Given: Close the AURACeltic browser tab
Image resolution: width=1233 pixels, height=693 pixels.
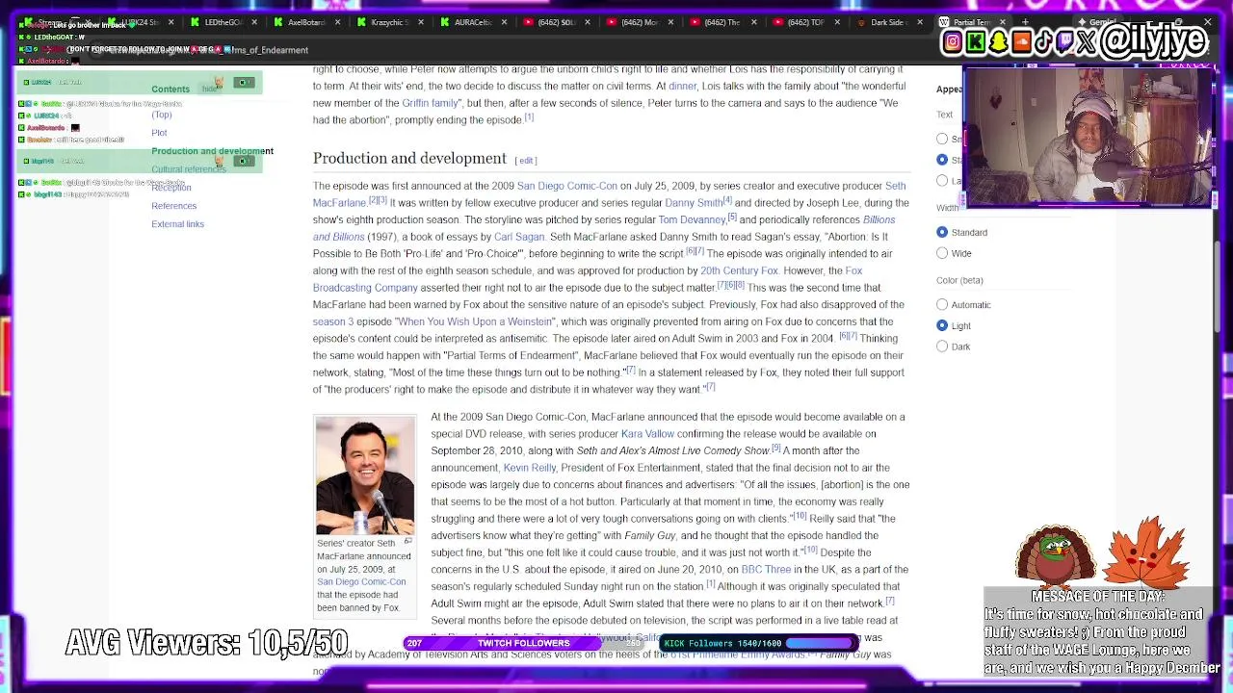Looking at the screenshot, I should pyautogui.click(x=504, y=22).
